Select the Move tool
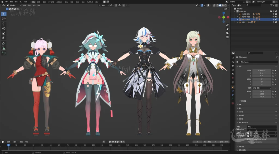The image size is (279, 154). [4, 24]
